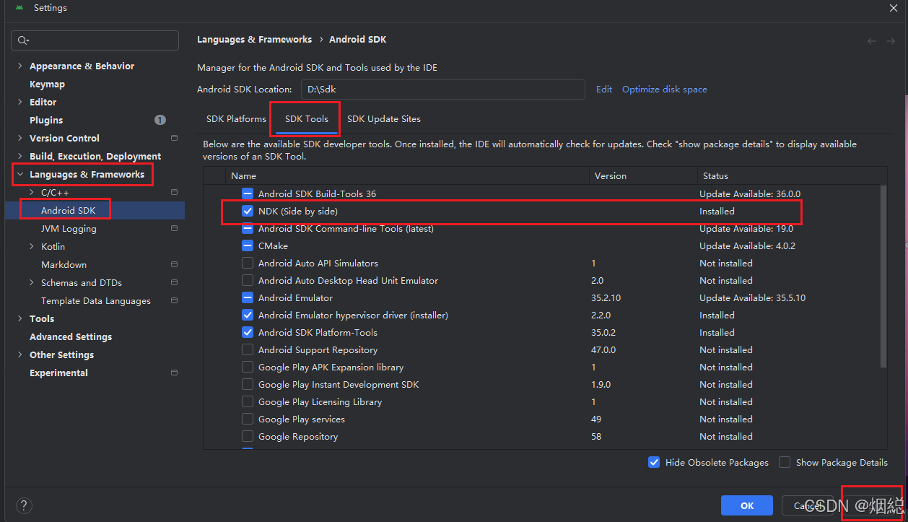Expand Version Control section

tap(20, 138)
